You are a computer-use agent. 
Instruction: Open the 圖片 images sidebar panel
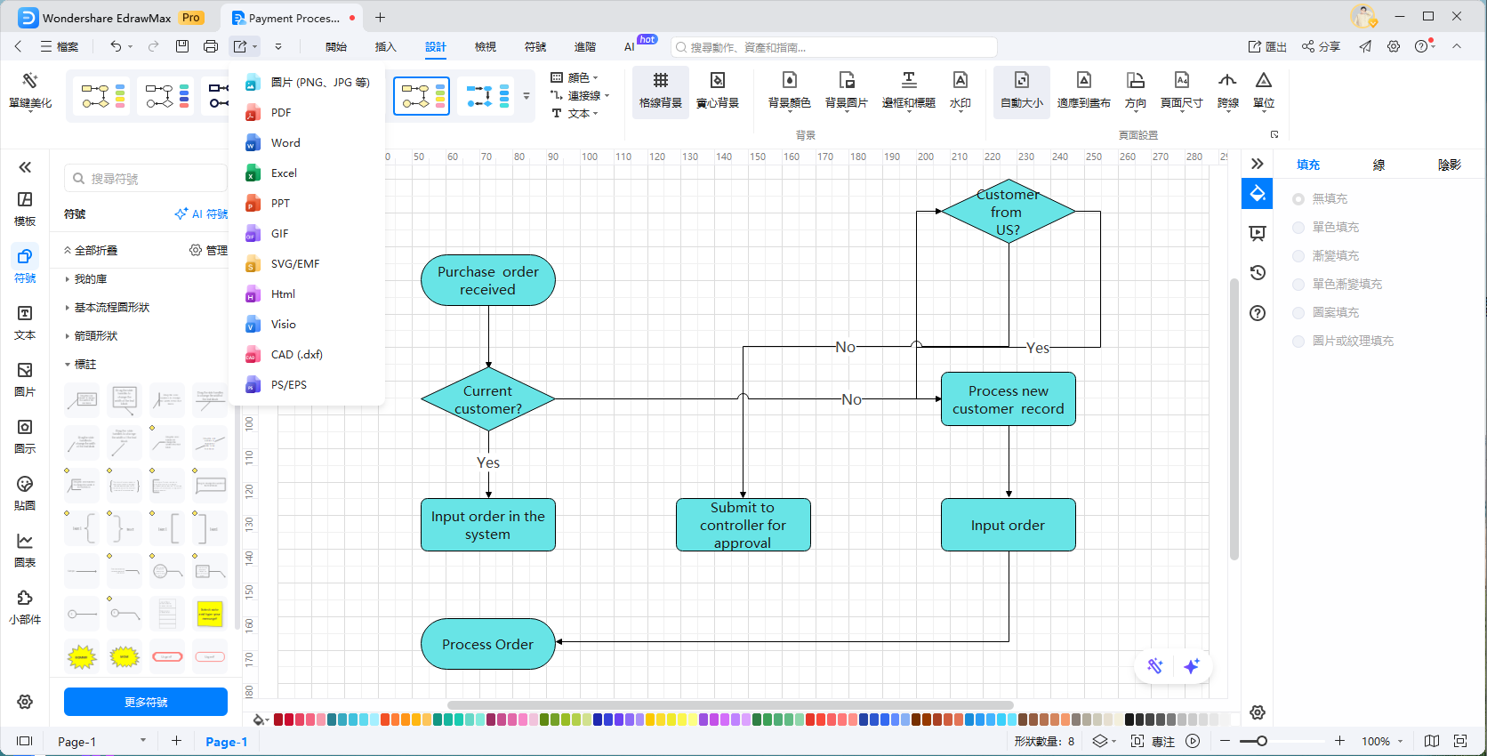pos(25,380)
